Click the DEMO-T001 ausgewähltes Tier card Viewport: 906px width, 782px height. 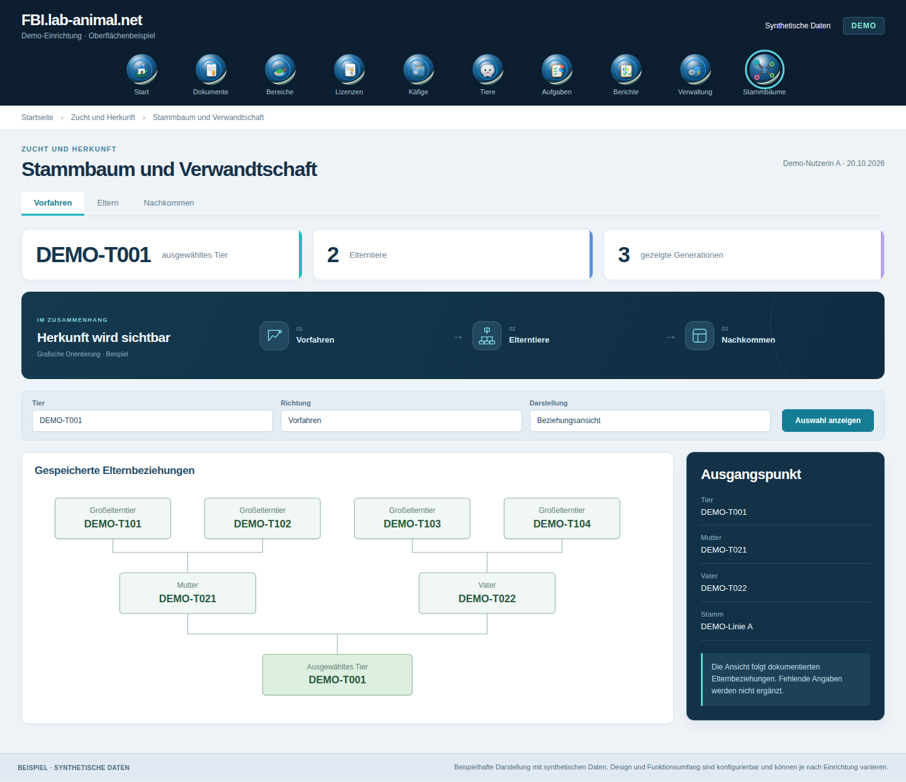(162, 255)
